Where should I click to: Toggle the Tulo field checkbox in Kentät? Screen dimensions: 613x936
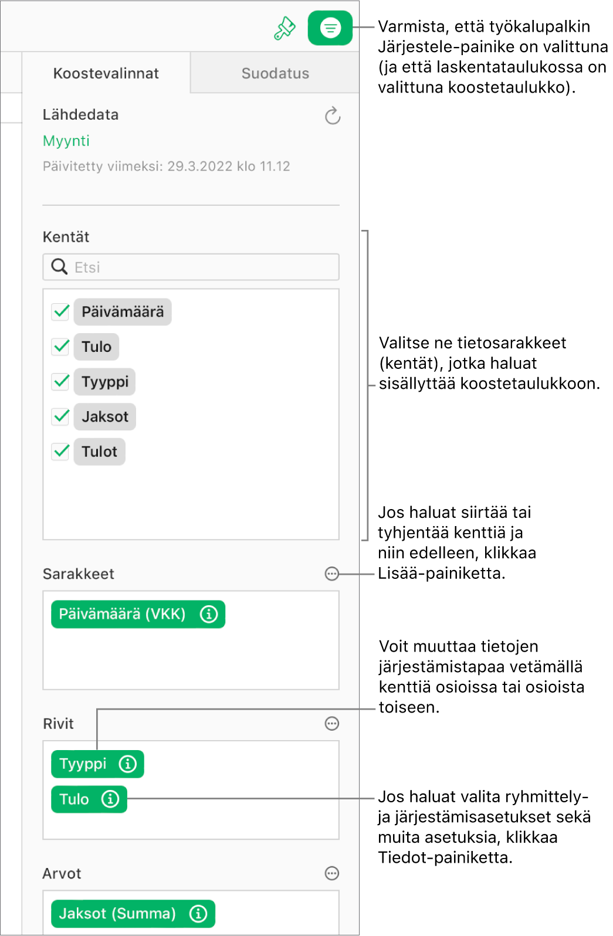point(61,347)
